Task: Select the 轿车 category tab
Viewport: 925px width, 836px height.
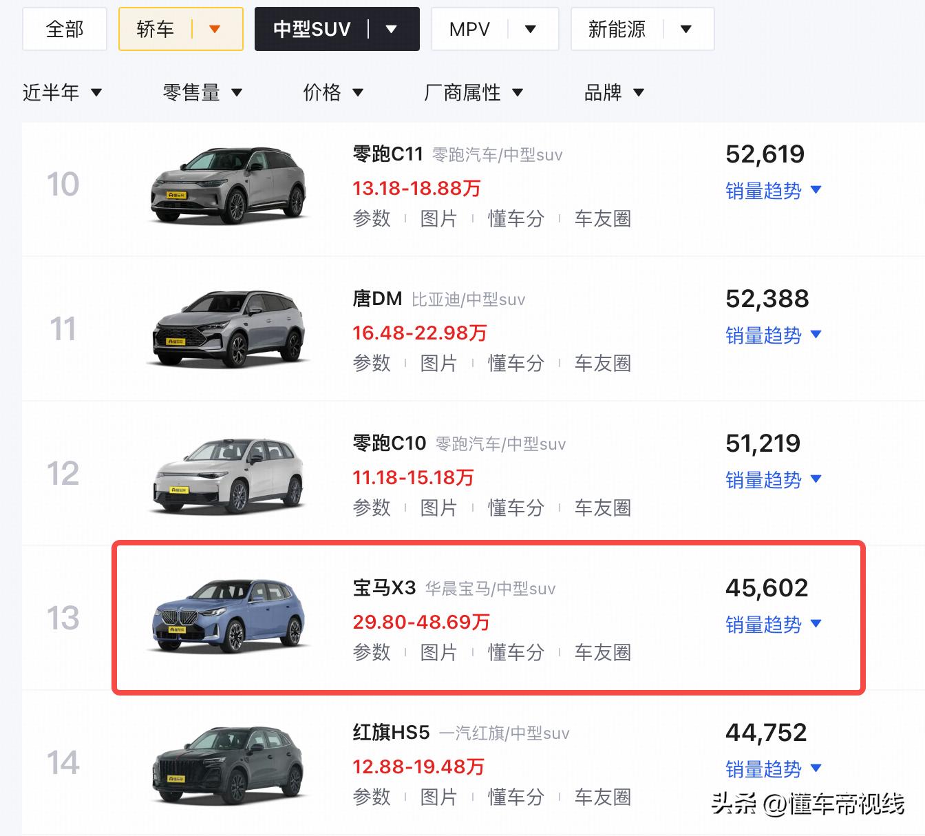Action: [x=155, y=29]
